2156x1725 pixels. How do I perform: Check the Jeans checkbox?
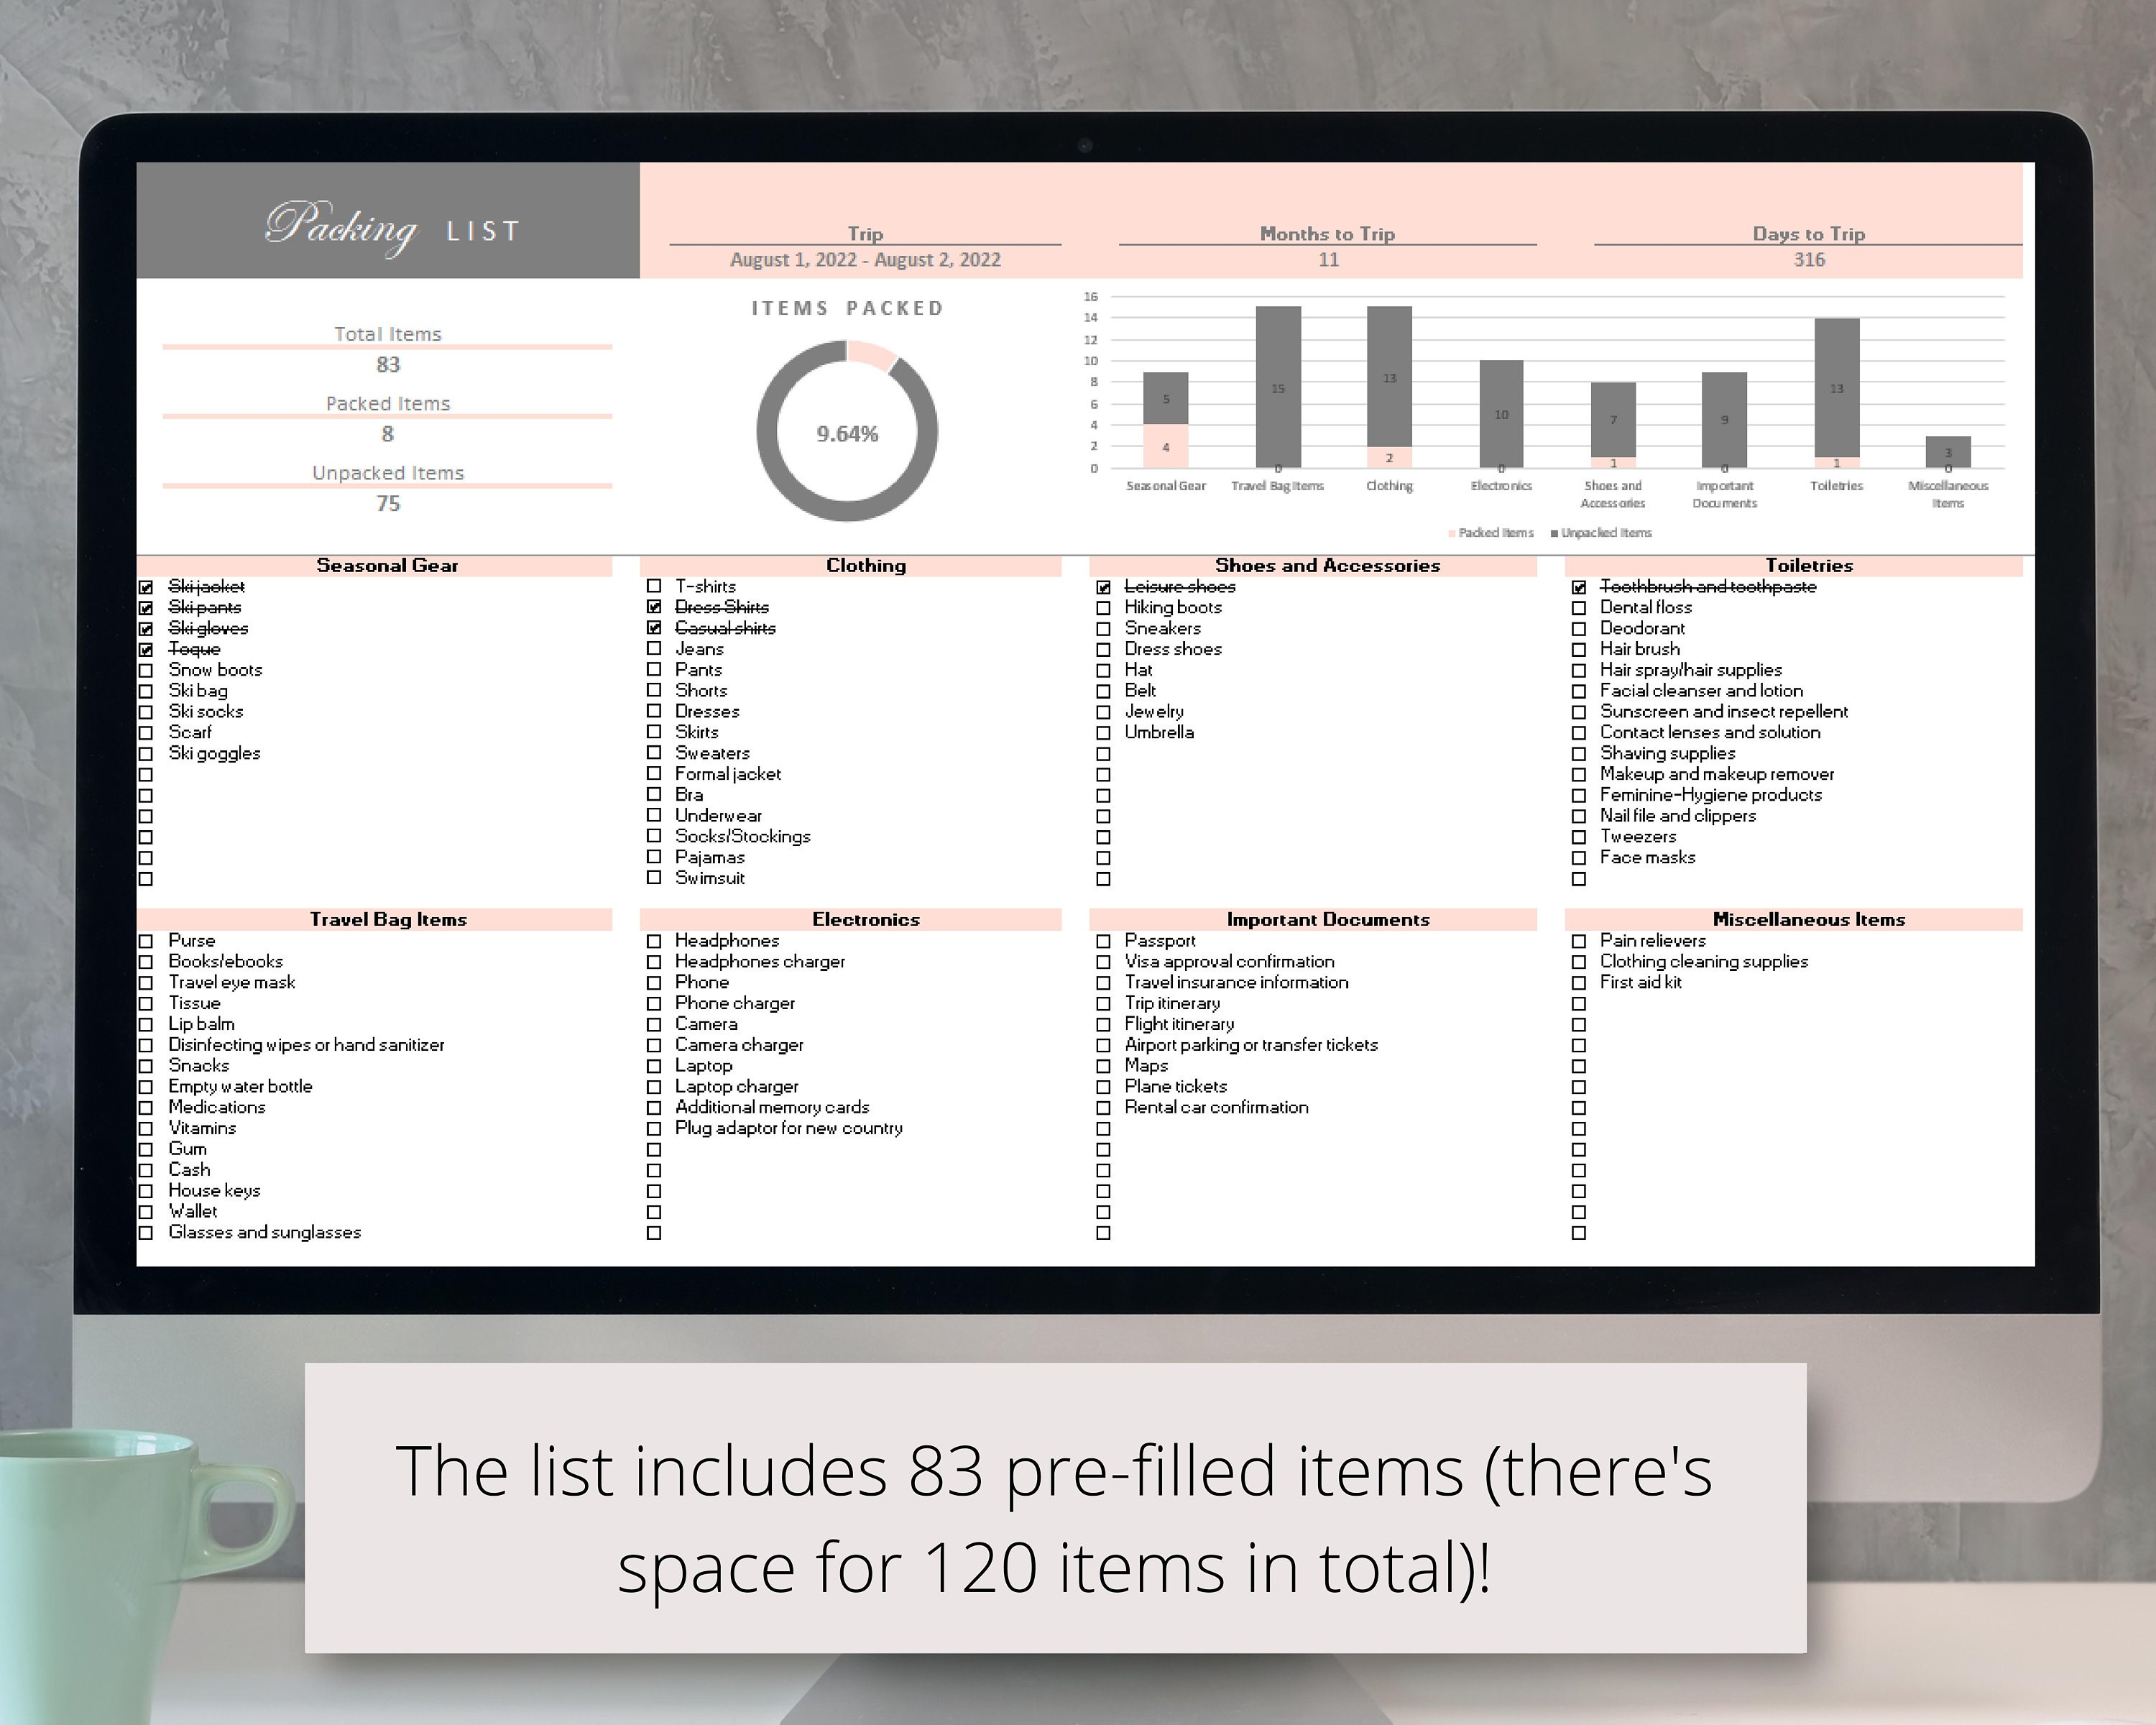655,649
